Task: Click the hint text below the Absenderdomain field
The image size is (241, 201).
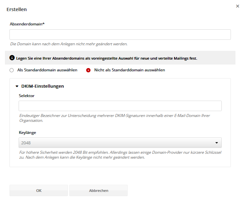Action: pyautogui.click(x=69, y=44)
